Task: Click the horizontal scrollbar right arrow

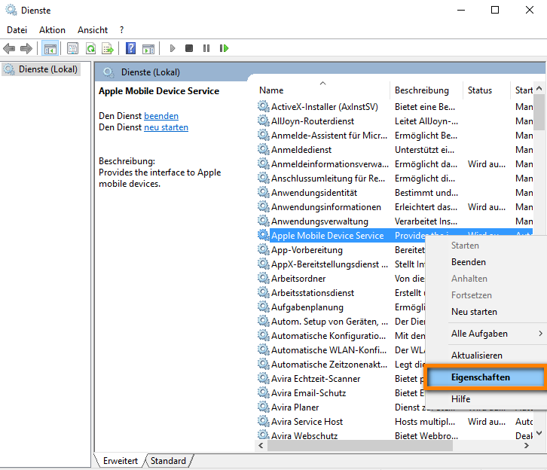Action: pyautogui.click(x=527, y=445)
